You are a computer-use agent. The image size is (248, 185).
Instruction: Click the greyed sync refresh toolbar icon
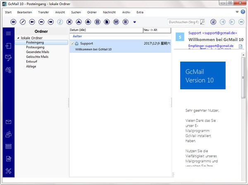[60, 22]
